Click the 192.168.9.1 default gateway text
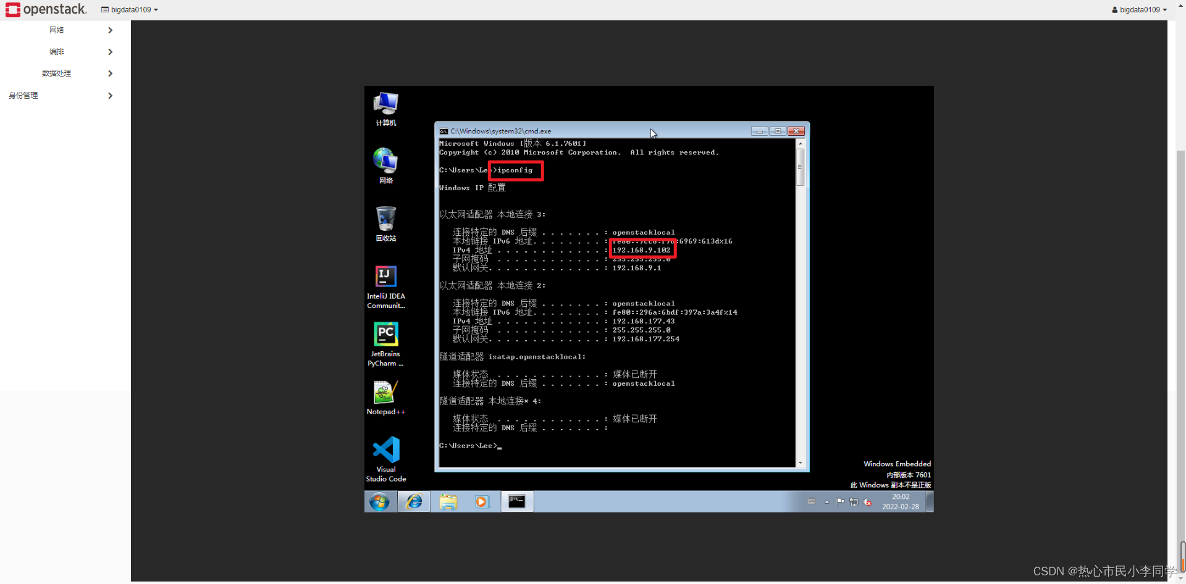The height and width of the screenshot is (584, 1186). click(636, 268)
